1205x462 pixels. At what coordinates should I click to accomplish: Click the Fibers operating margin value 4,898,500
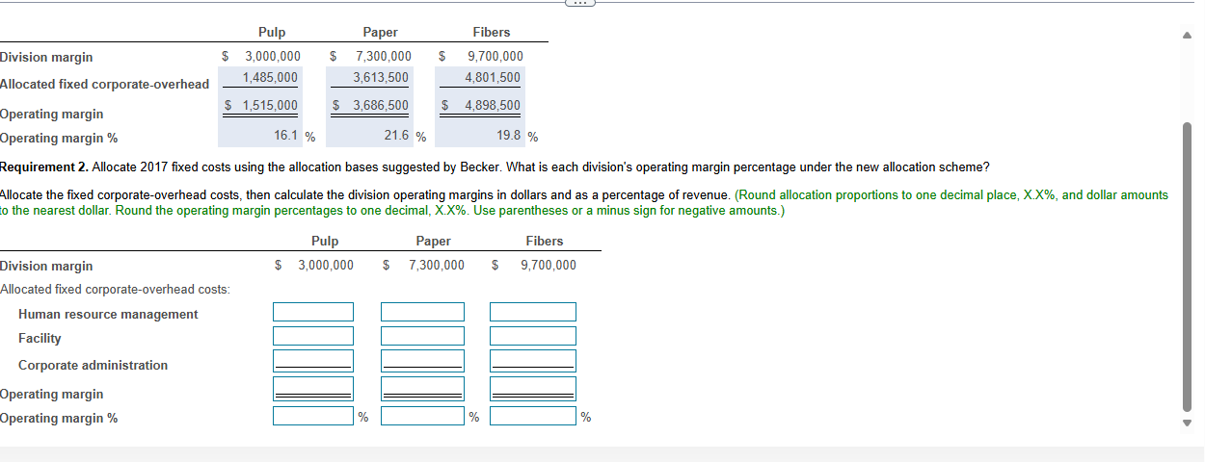click(x=493, y=105)
